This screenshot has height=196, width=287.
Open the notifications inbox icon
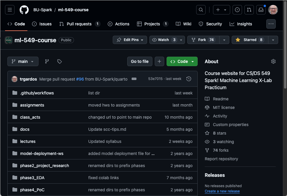tap(261, 10)
